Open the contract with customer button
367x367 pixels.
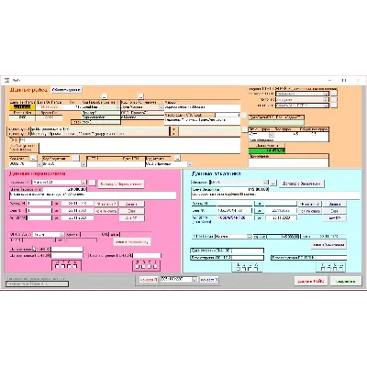[302, 183]
